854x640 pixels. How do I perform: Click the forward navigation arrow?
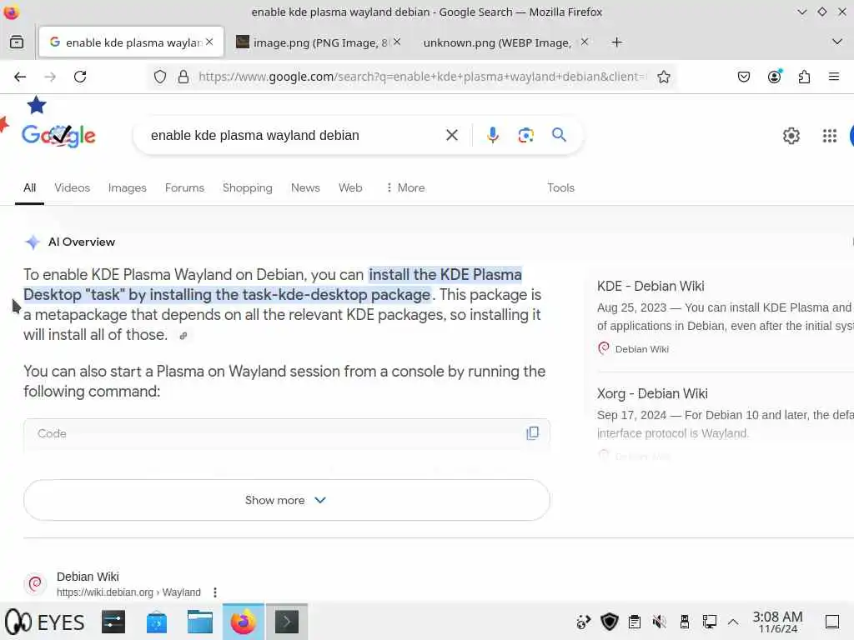(50, 77)
